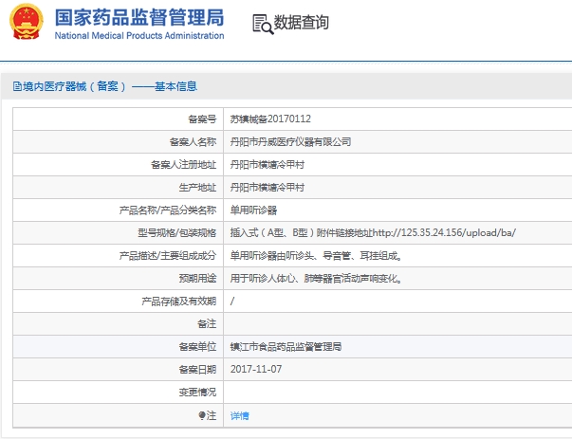
Task: Click the 数据查询 heading text
Action: point(302,22)
